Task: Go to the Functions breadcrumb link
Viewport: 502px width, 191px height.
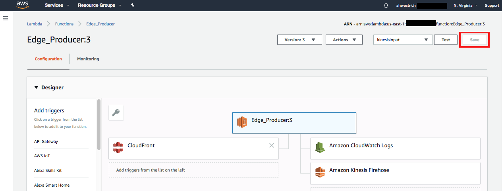Action: pos(64,24)
